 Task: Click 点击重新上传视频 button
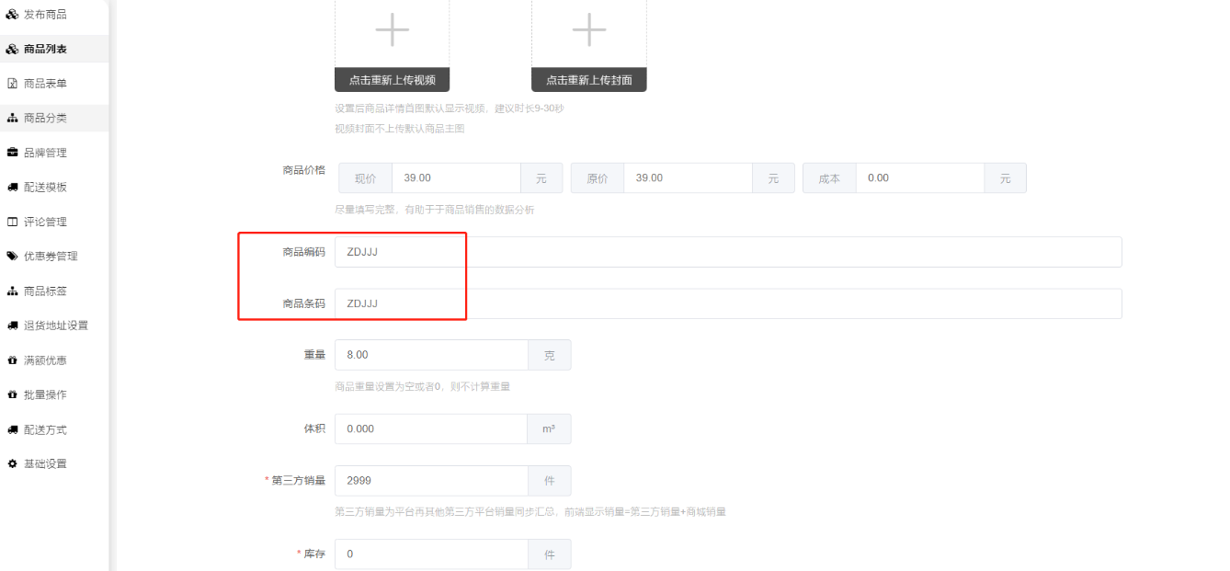[392, 80]
